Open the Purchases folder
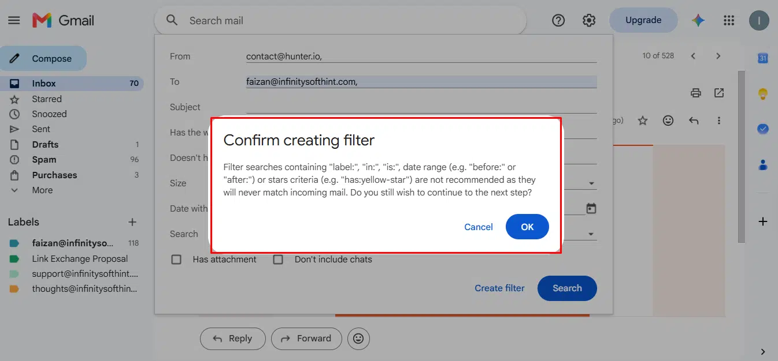Image resolution: width=778 pixels, height=361 pixels. click(x=72, y=175)
